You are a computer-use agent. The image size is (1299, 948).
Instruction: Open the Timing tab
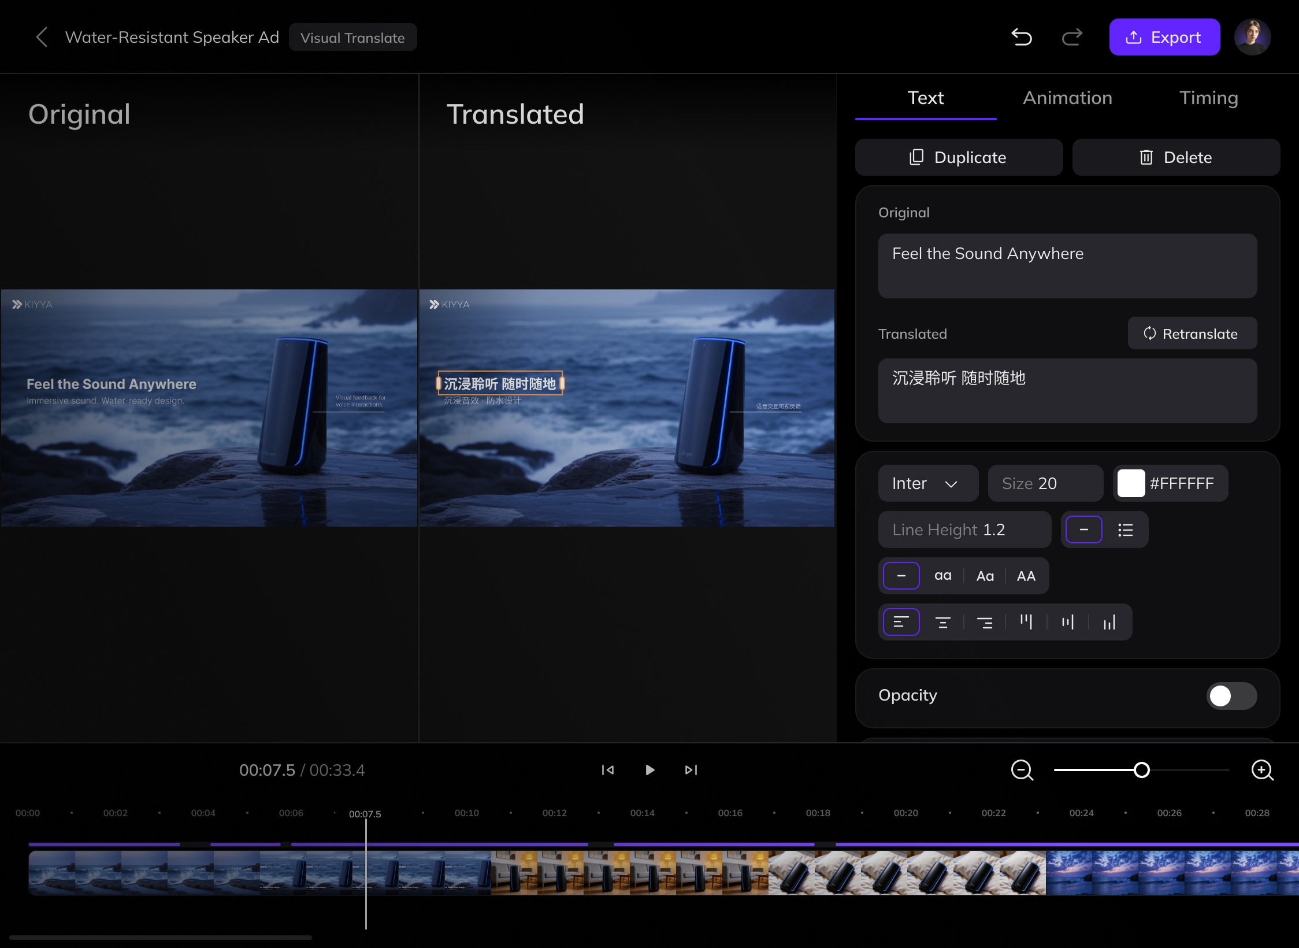click(1208, 98)
